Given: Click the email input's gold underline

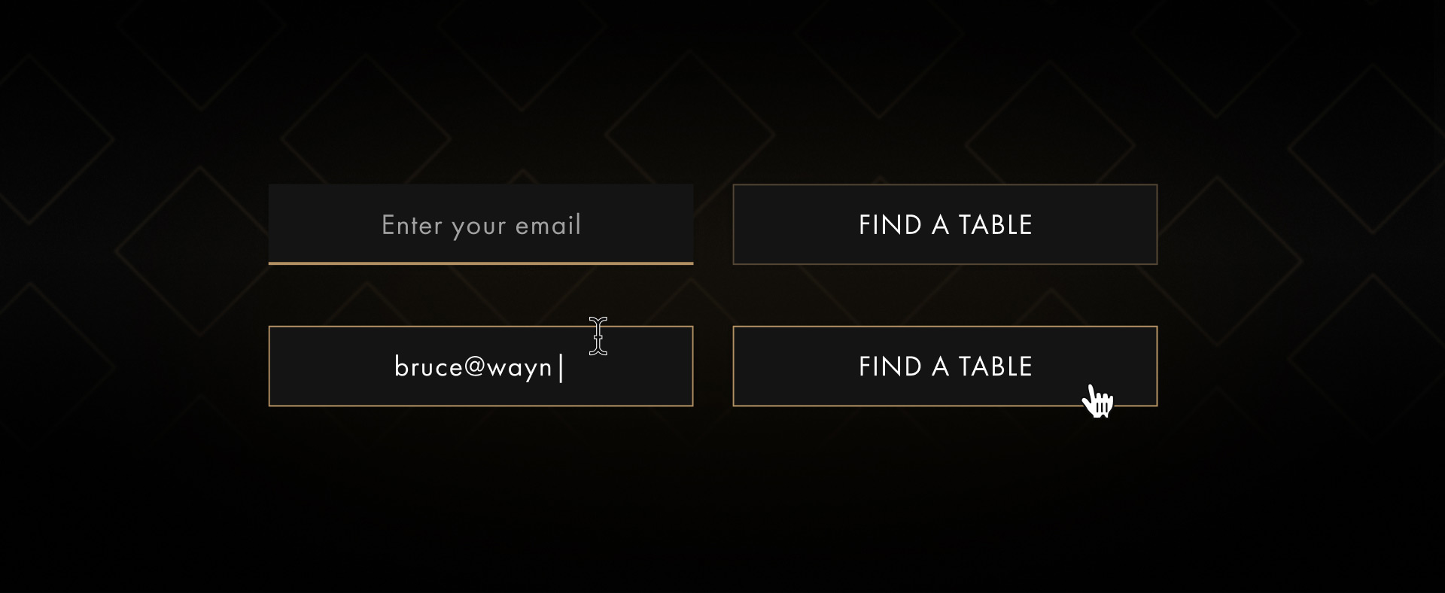Looking at the screenshot, I should tap(482, 263).
